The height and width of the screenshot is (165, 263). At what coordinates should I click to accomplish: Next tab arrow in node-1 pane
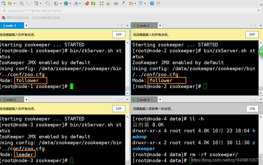click(122, 25)
